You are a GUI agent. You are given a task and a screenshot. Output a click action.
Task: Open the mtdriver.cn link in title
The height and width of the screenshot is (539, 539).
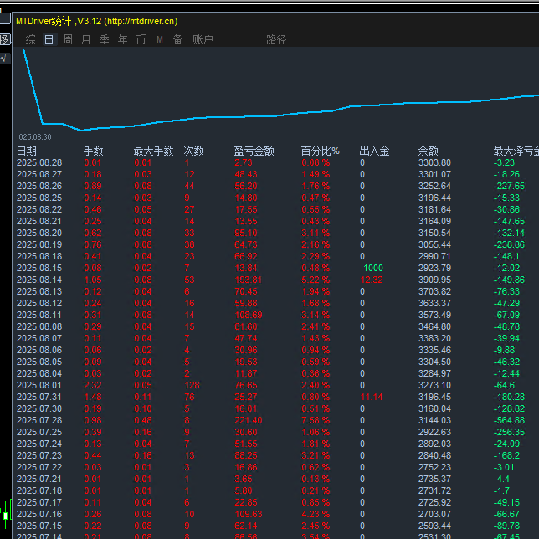[141, 21]
